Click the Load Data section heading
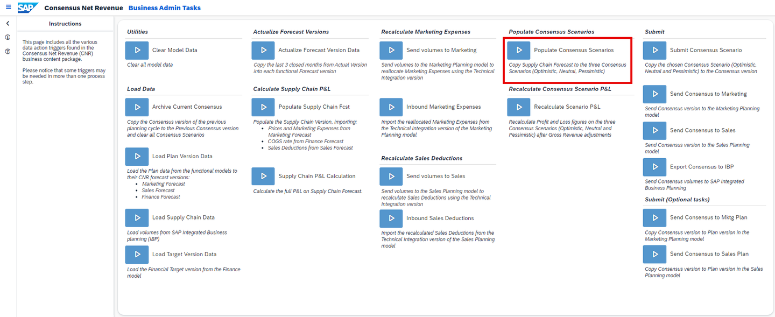This screenshot has height=317, width=775. pyautogui.click(x=141, y=89)
